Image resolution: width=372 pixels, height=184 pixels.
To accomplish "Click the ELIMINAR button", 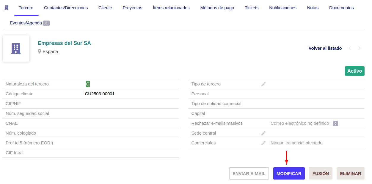I will 350,174.
